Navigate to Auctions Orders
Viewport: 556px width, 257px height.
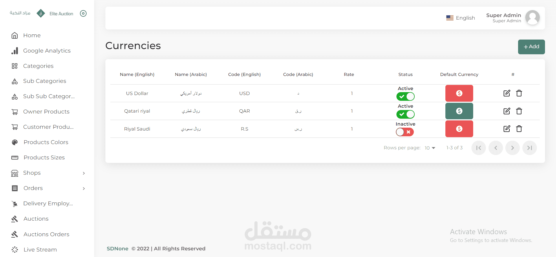click(47, 234)
